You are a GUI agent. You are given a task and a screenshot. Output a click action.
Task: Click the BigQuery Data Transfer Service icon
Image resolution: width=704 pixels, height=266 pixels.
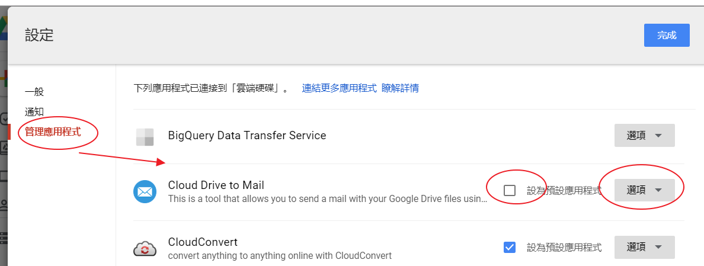point(145,137)
